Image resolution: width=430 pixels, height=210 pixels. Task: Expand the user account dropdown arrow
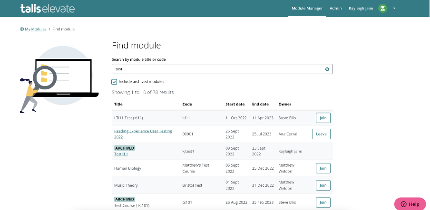tap(394, 8)
